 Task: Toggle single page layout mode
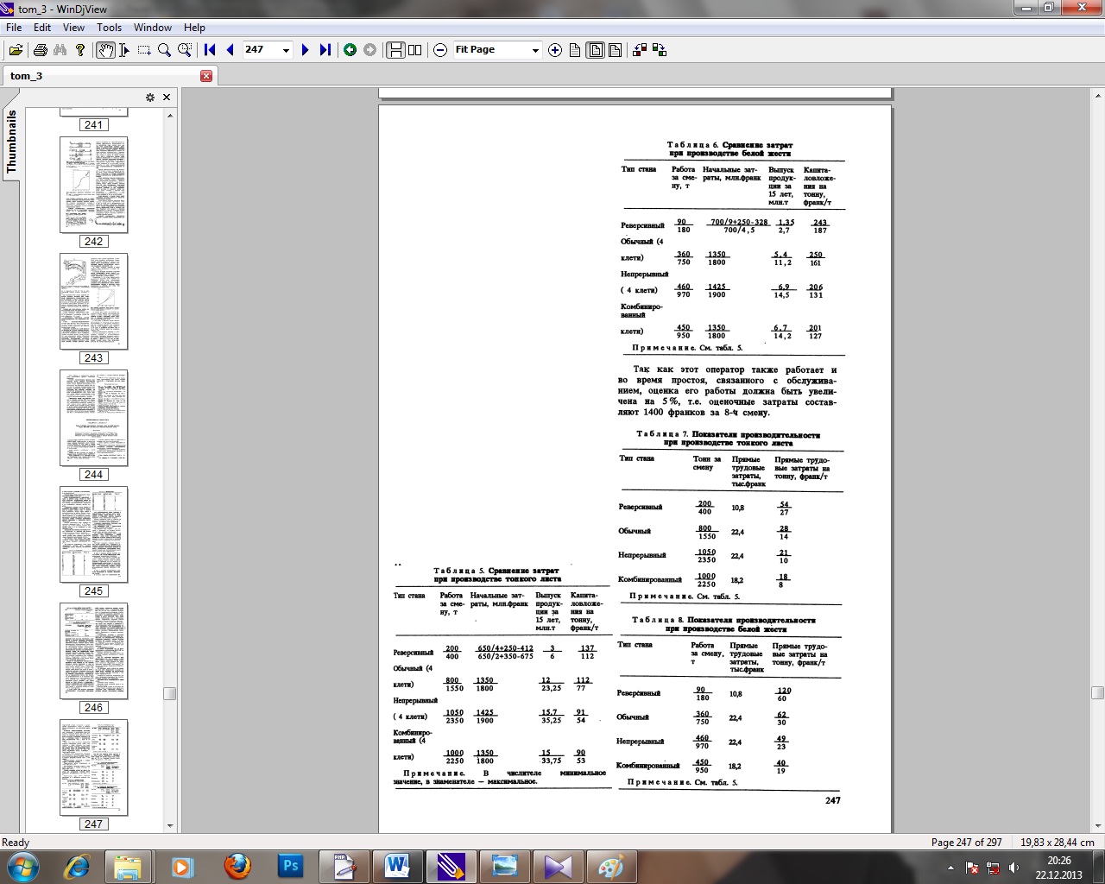click(395, 50)
